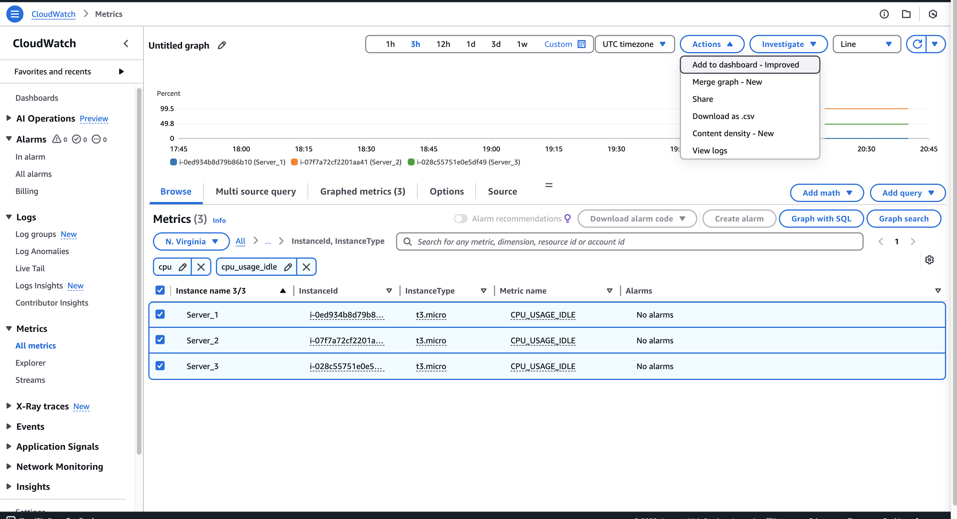Image resolution: width=957 pixels, height=519 pixels.
Task: Open the Add math dropdown
Action: (827, 193)
